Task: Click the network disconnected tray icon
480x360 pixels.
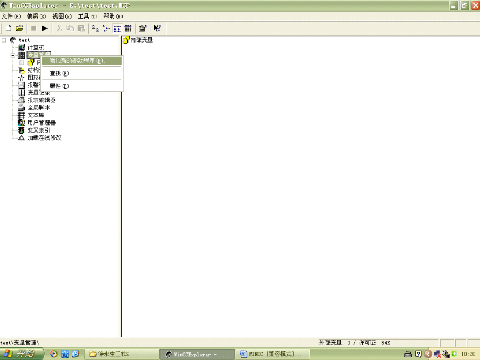Action: pos(437,354)
